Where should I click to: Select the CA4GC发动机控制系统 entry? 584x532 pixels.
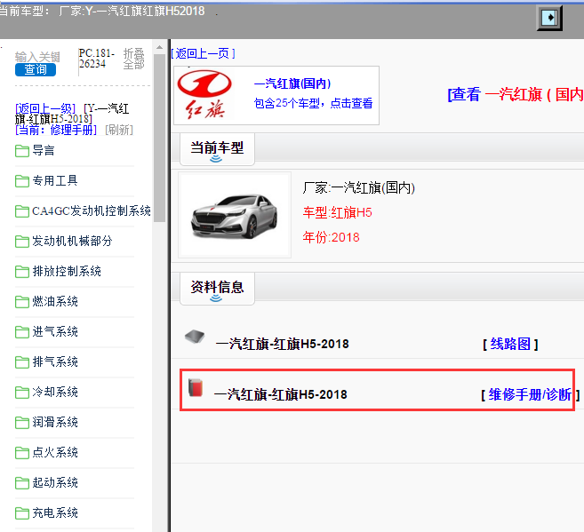coord(92,210)
